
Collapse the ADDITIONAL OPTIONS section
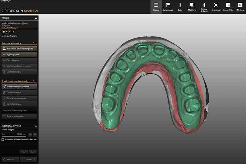point(36,126)
